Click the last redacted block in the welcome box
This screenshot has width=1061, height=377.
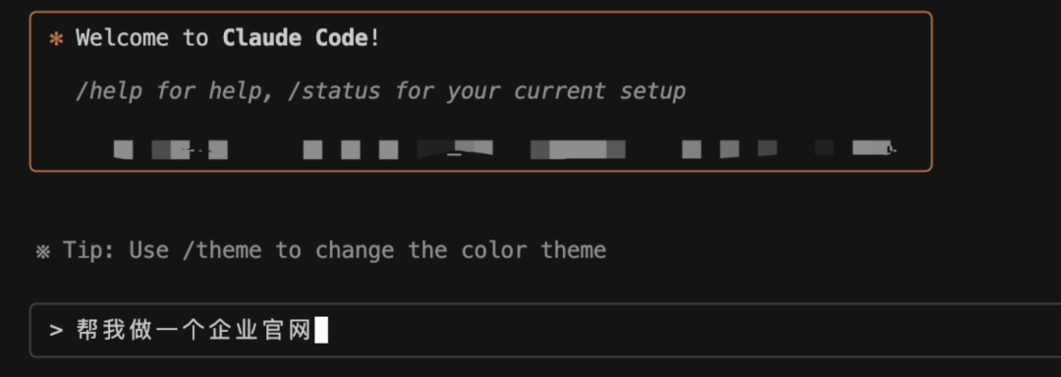pos(874,148)
